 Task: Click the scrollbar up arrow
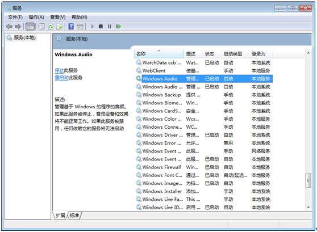(308, 53)
